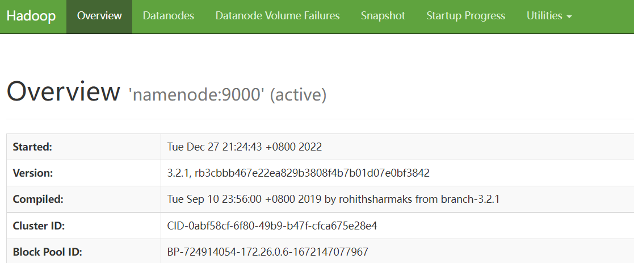Click the compiled by rohithsharmaks value

click(333, 199)
